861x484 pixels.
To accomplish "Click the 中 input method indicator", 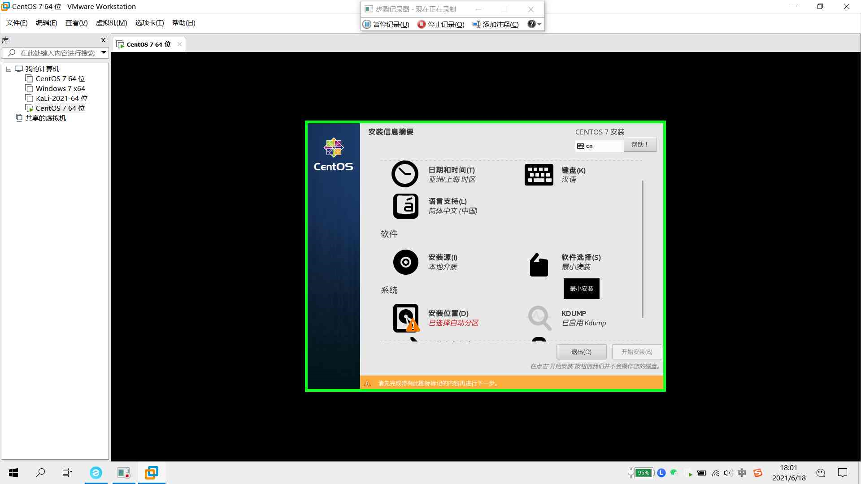I will click(742, 473).
